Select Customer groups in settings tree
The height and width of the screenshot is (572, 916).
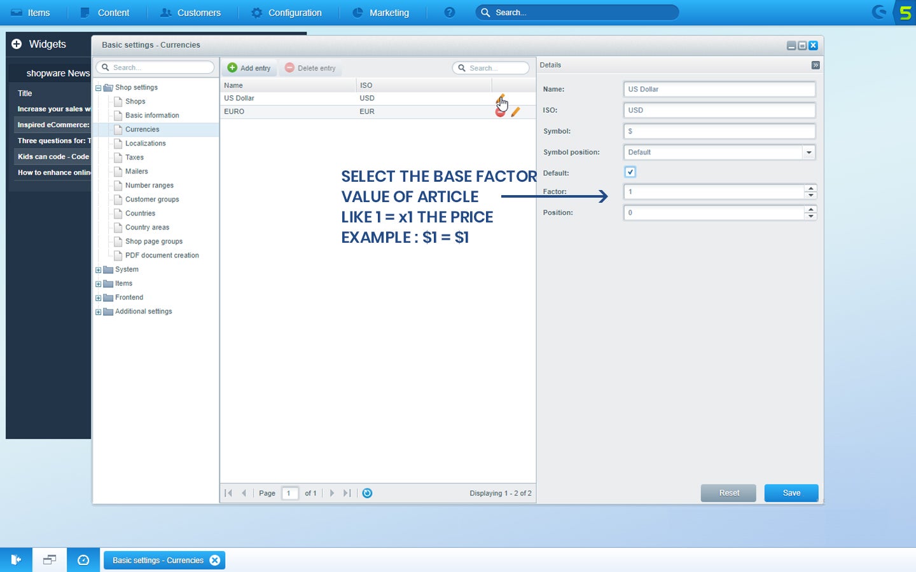(x=152, y=200)
